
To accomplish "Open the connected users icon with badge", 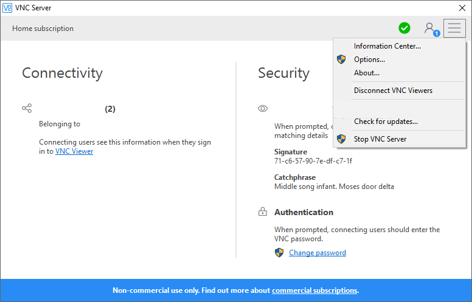I will [x=431, y=29].
